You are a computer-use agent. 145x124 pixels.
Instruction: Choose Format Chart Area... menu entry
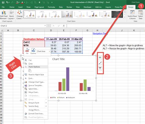36,114
